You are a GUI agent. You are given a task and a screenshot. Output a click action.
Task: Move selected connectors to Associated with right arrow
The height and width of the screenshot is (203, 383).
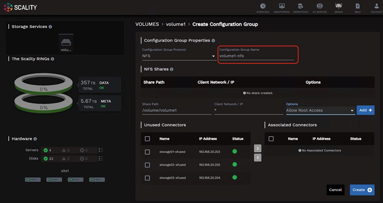(257, 148)
